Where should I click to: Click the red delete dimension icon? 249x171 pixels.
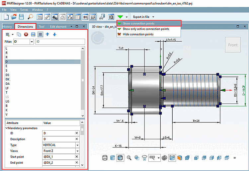(x=26, y=34)
